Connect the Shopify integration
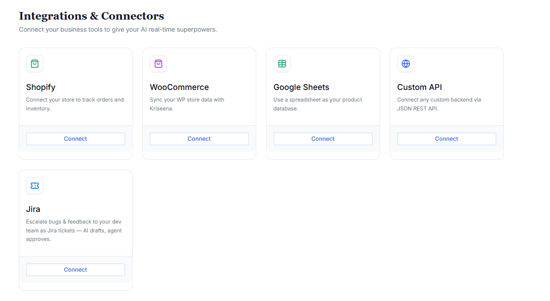Screen dimensions: 550x301 pyautogui.click(x=76, y=139)
